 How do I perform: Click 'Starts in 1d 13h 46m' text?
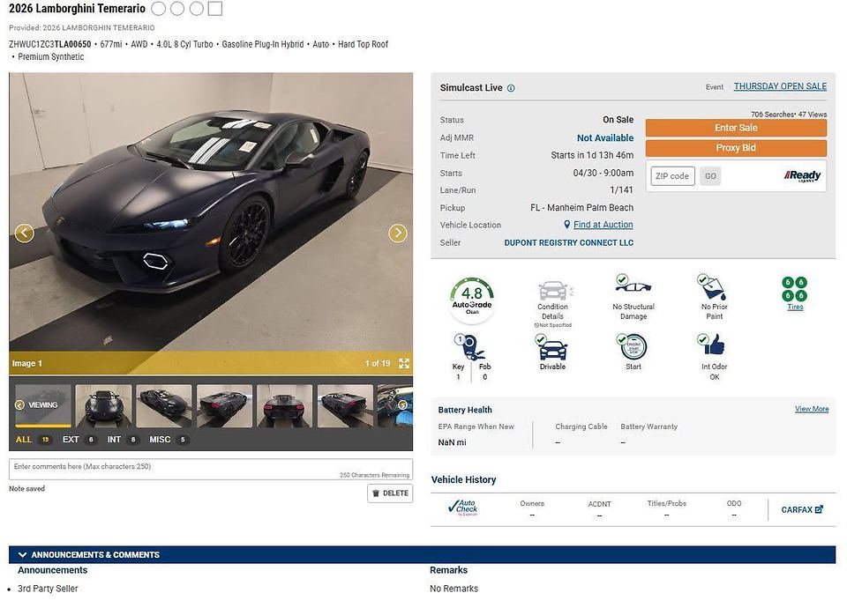[592, 155]
